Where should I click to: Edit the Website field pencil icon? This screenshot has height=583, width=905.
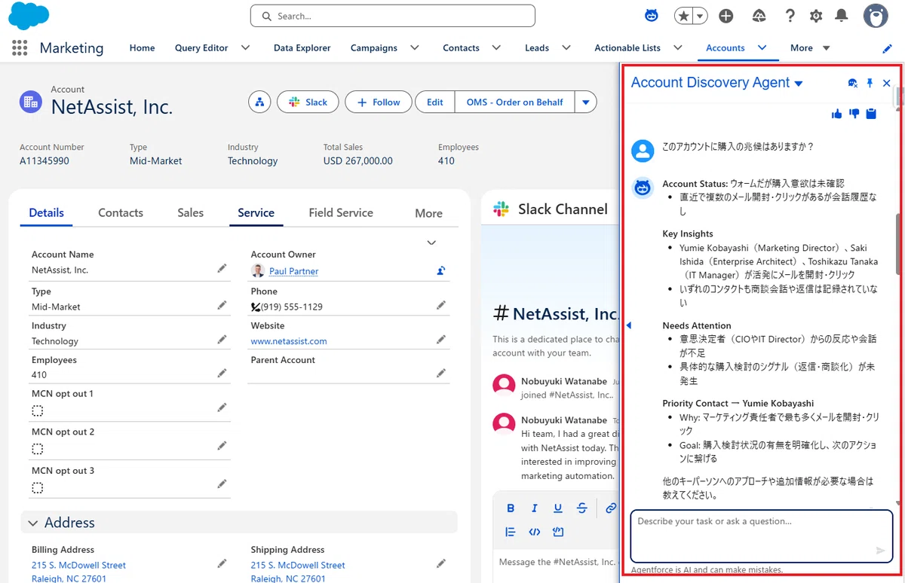tap(441, 340)
